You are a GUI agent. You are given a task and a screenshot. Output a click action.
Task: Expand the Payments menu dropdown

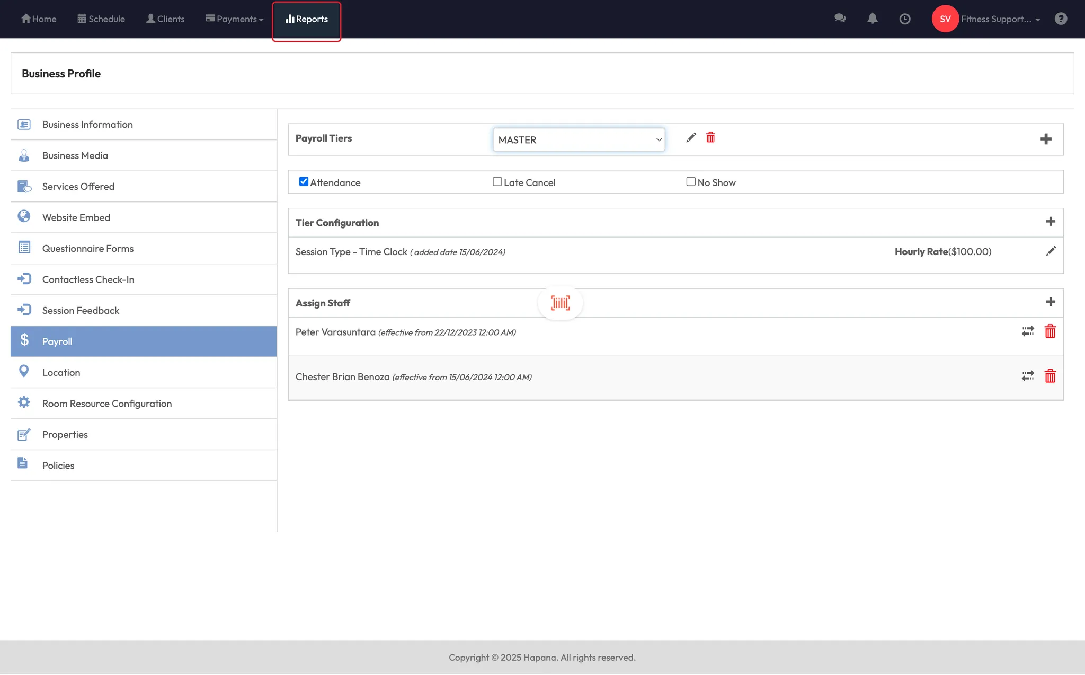pos(235,19)
